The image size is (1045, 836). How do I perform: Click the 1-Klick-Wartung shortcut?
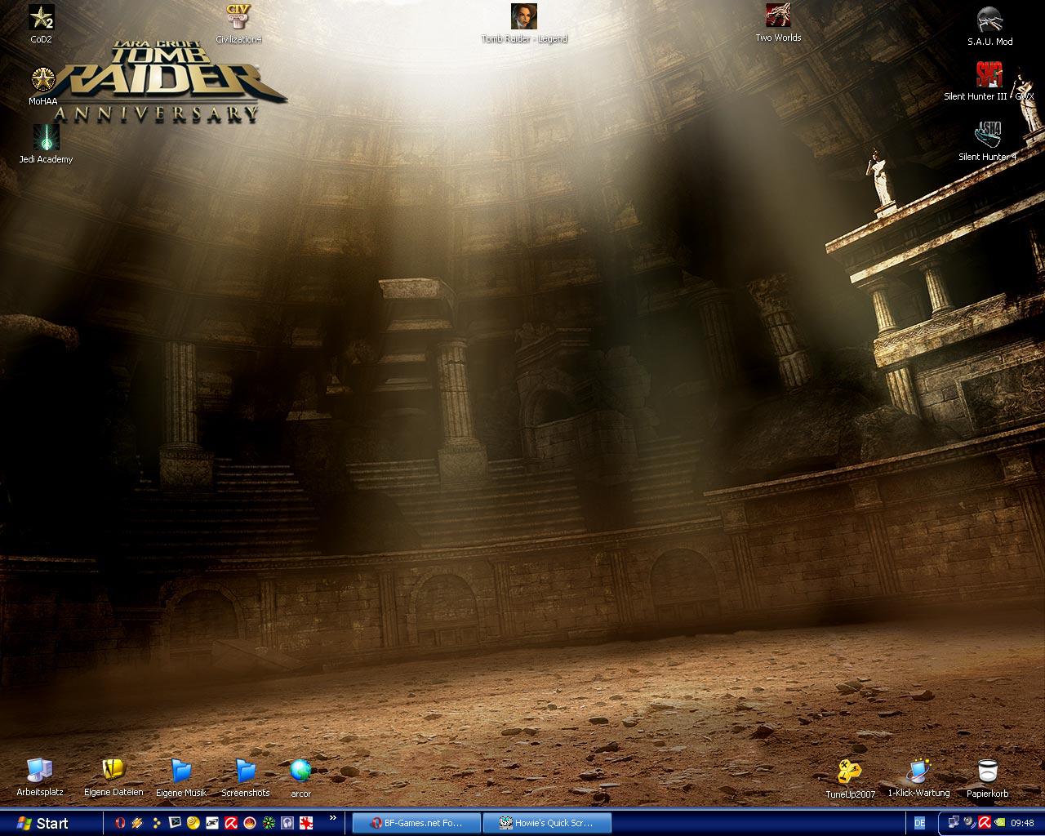click(918, 778)
